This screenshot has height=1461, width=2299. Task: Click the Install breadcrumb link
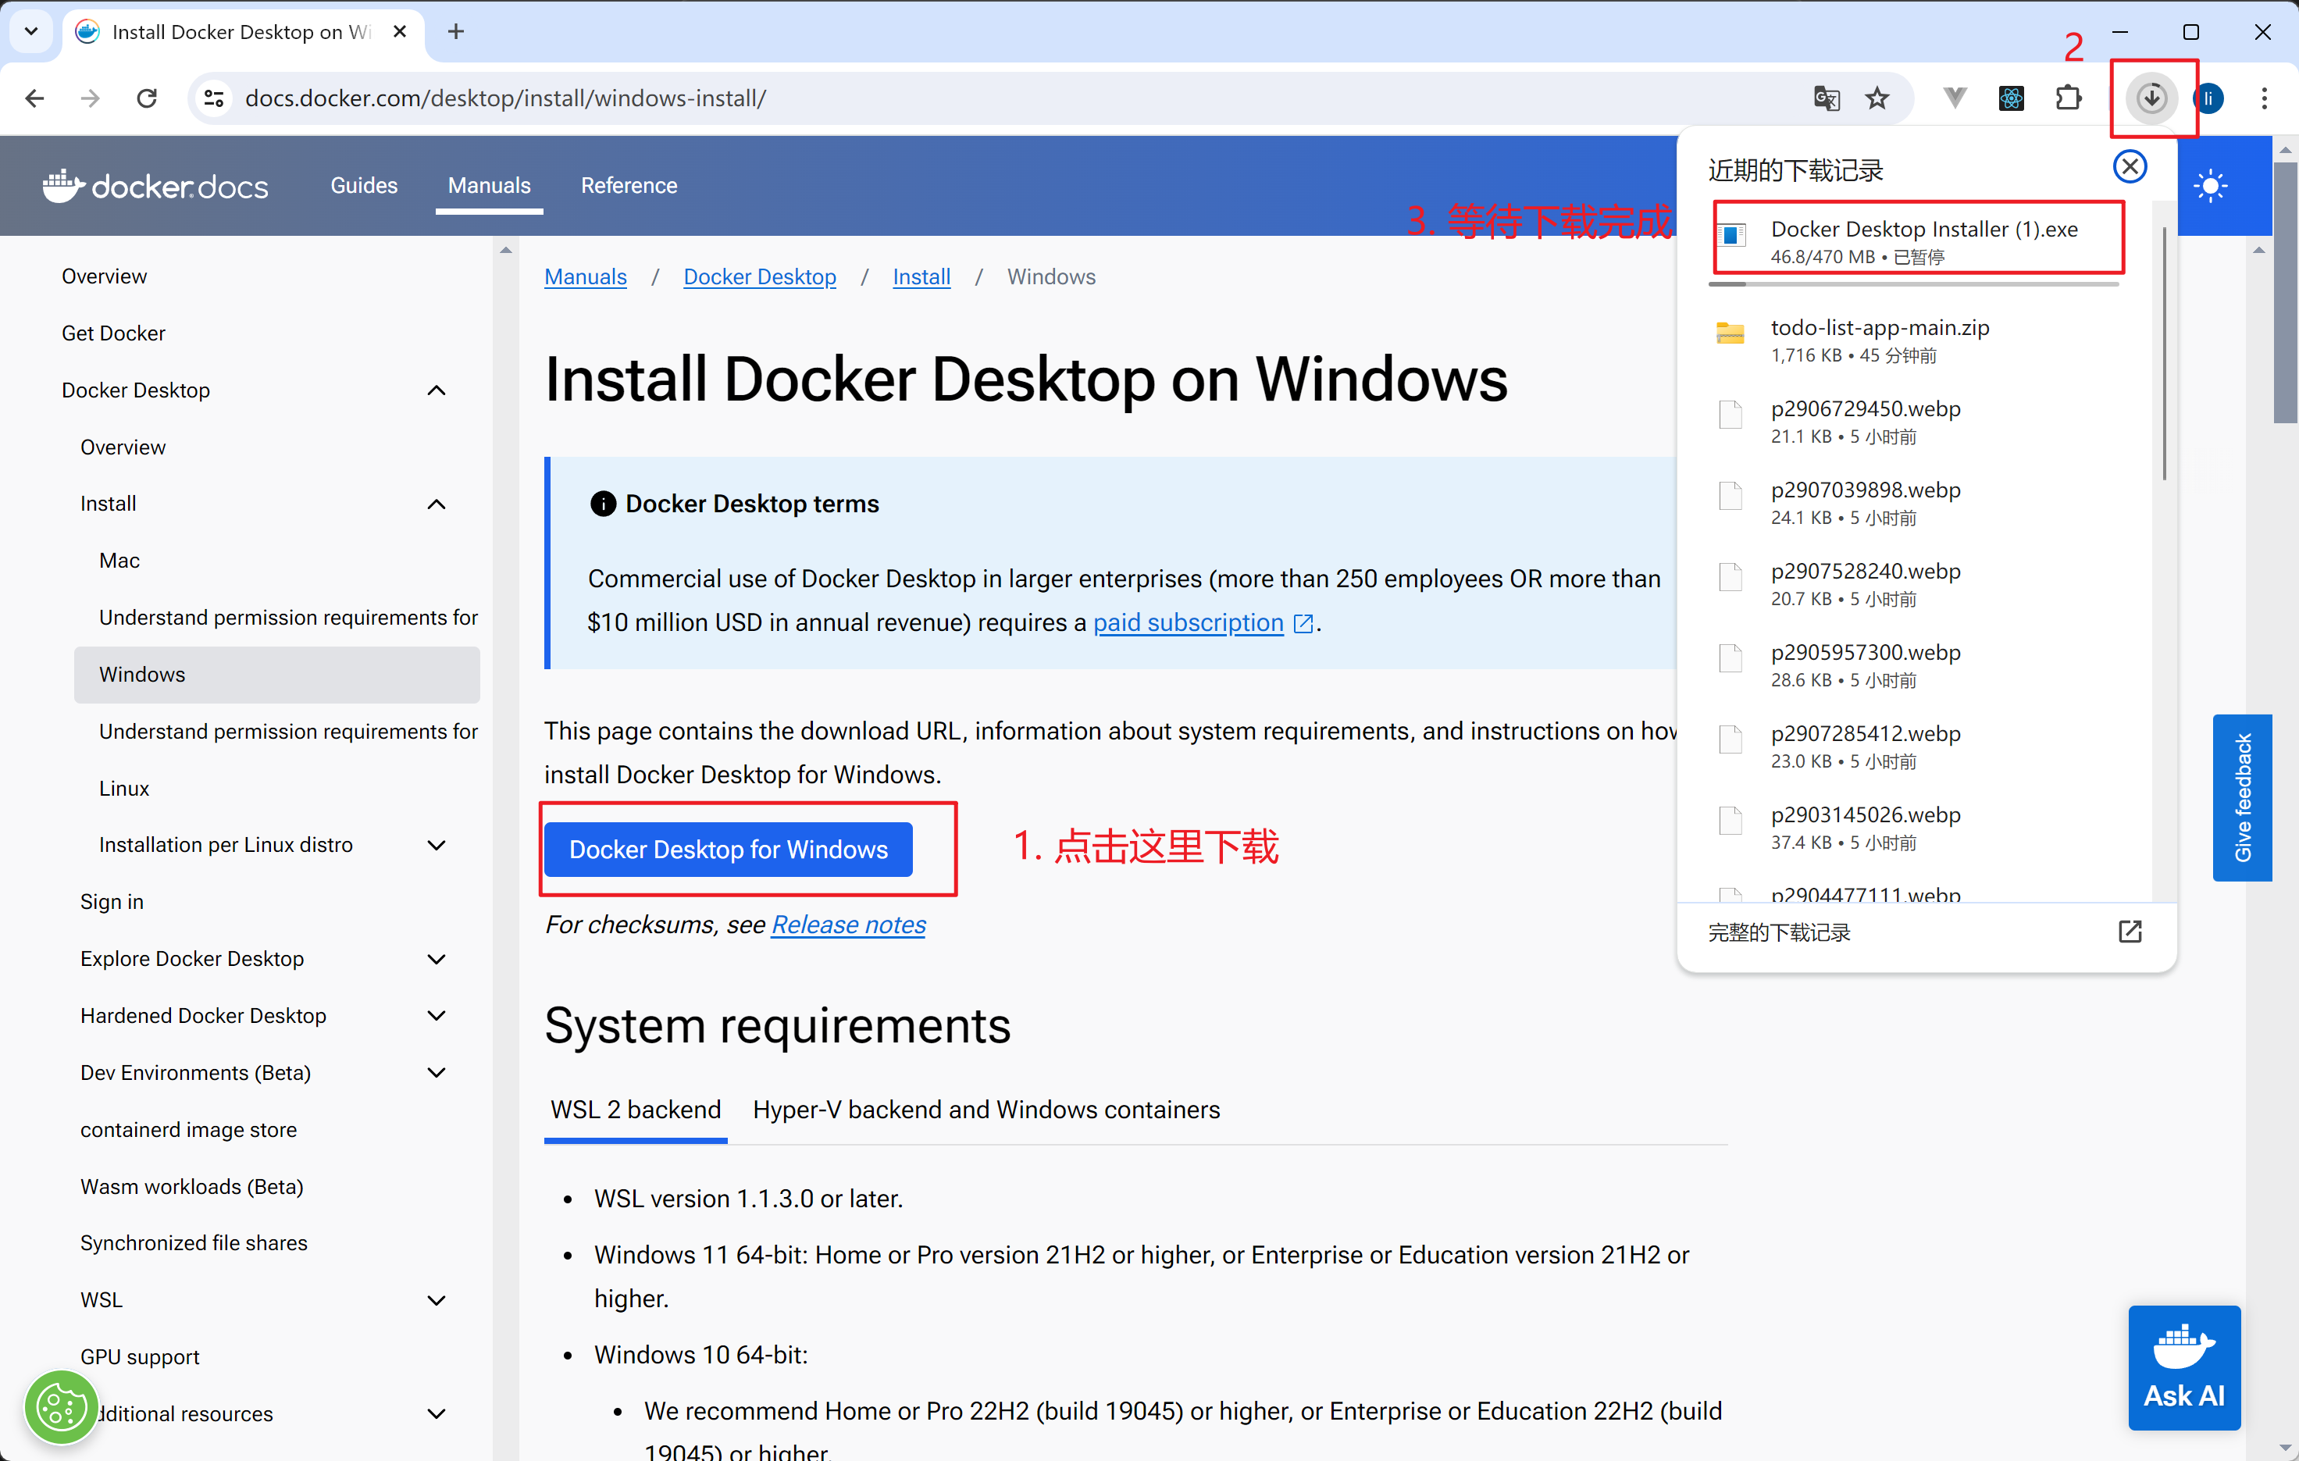[x=921, y=276]
